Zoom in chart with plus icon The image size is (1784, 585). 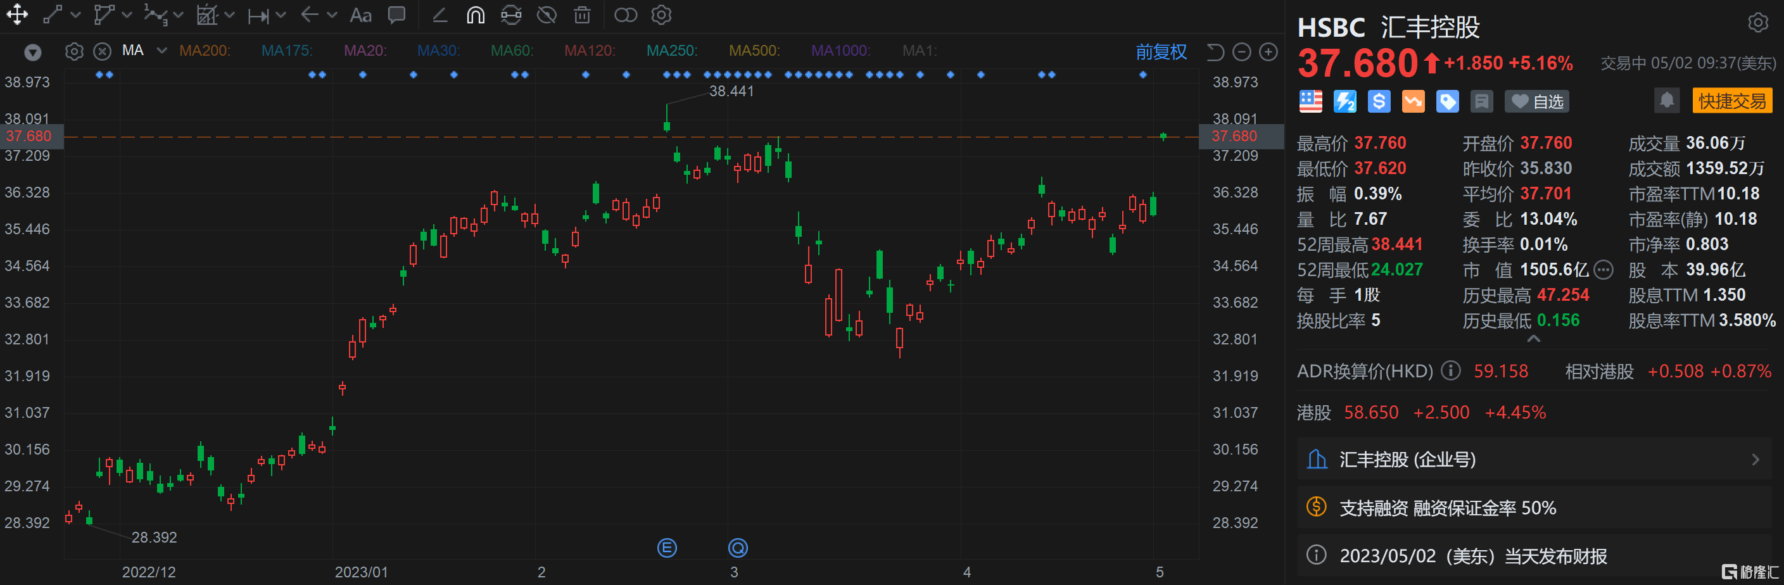pos(1268,52)
